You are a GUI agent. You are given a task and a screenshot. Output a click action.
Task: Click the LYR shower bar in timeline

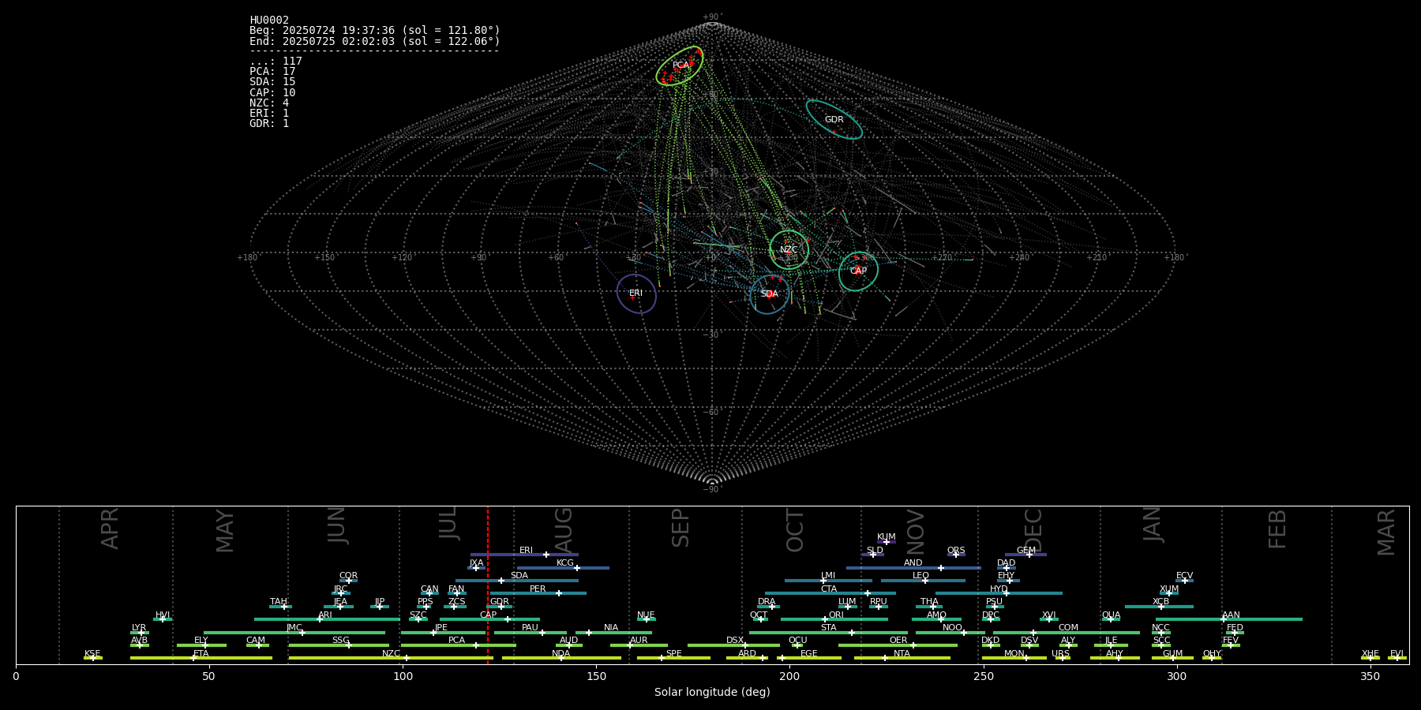click(x=140, y=633)
